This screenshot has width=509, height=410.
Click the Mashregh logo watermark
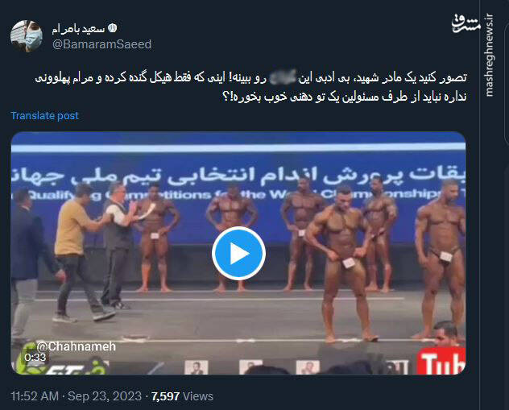click(x=466, y=23)
